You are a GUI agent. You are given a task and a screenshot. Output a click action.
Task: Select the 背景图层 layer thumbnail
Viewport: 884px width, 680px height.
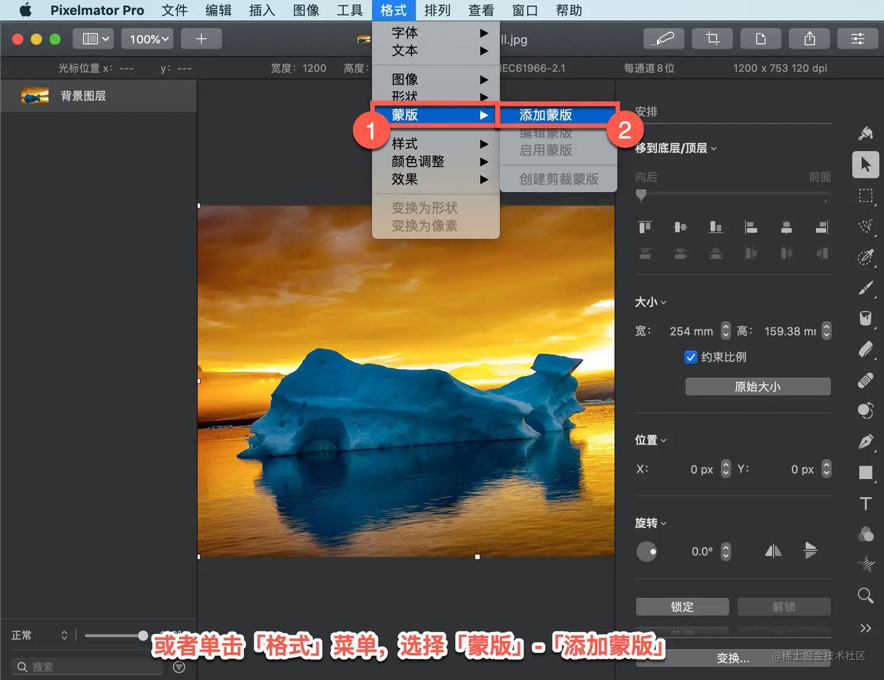(x=34, y=96)
